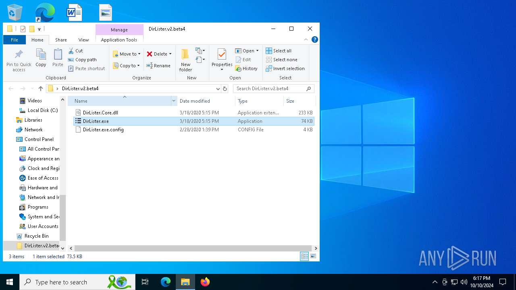The height and width of the screenshot is (290, 516).
Task: Click the address bar path DirLister.v2.beta4
Action: click(80, 89)
